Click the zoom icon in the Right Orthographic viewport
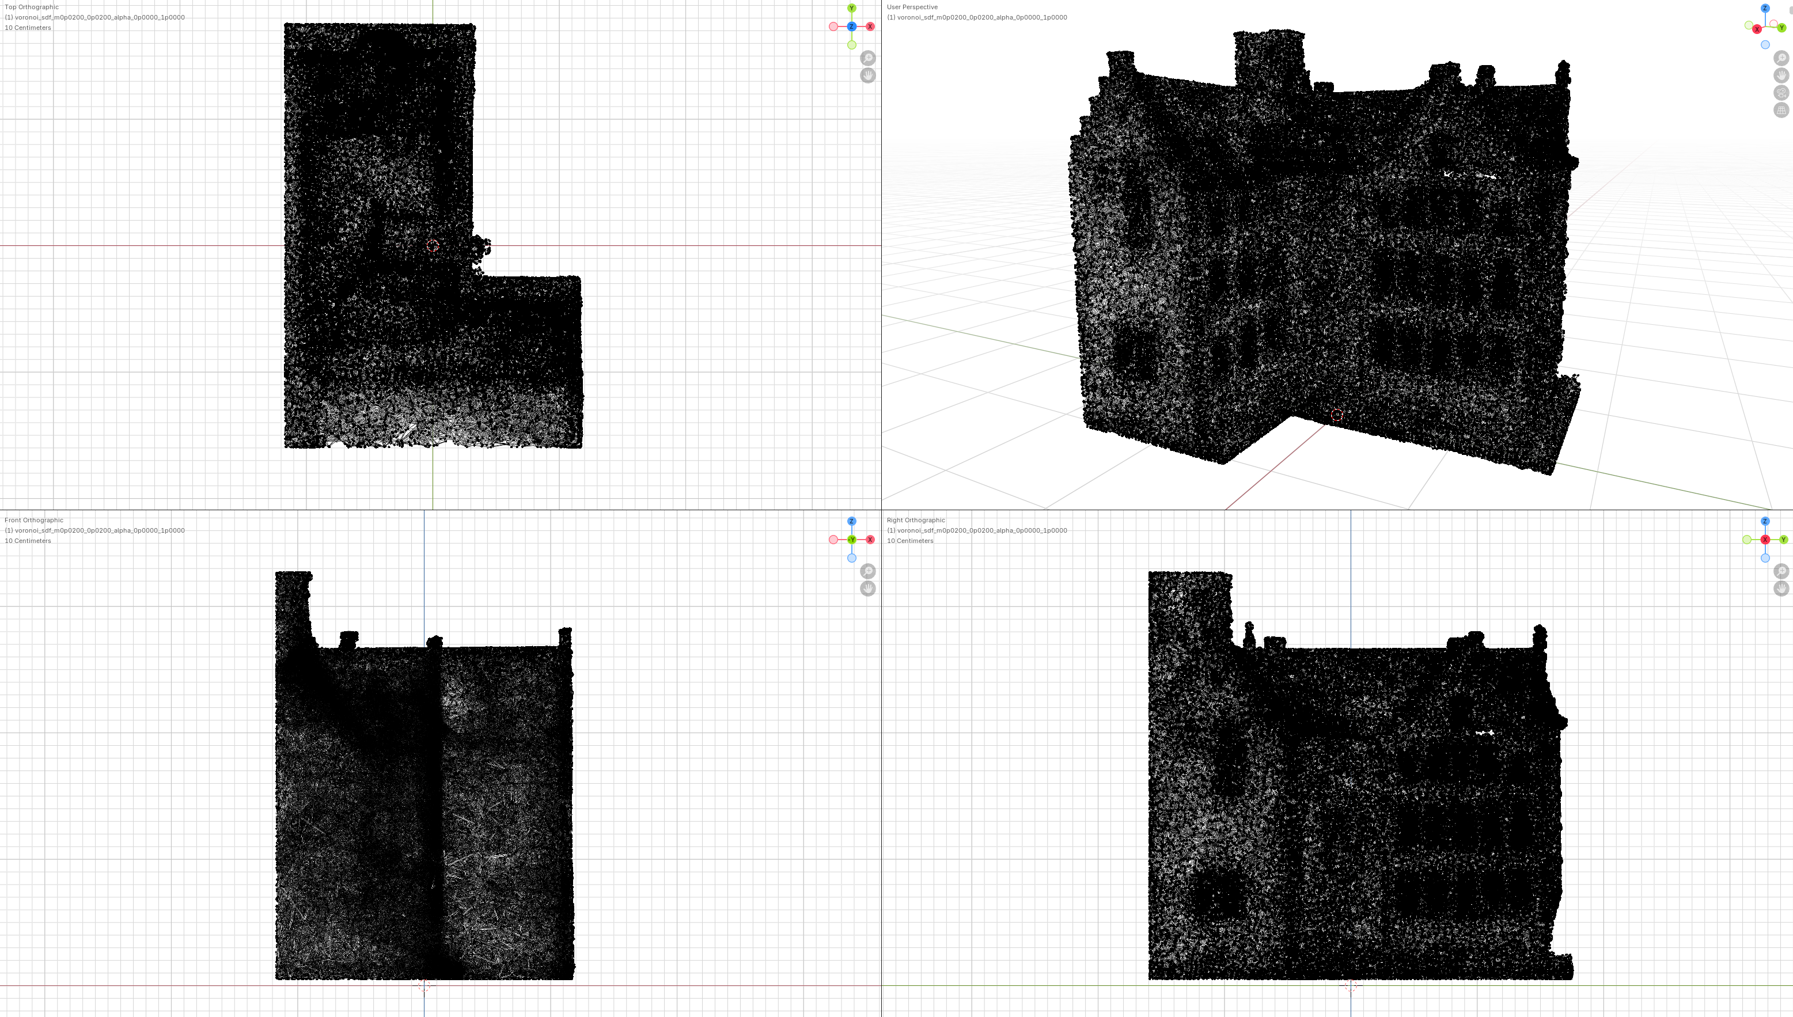1793x1017 pixels. click(x=1780, y=571)
